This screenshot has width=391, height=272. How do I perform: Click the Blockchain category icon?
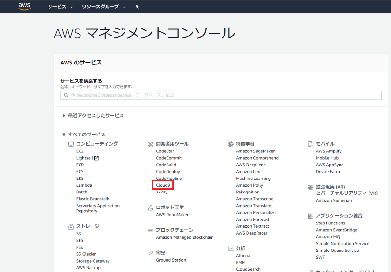[x=151, y=230]
